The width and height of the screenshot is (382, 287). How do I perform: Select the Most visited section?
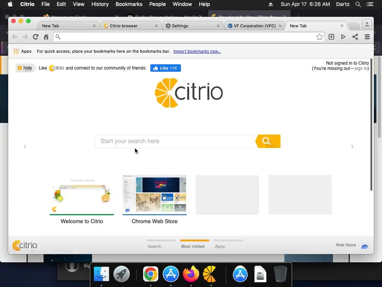(195, 244)
